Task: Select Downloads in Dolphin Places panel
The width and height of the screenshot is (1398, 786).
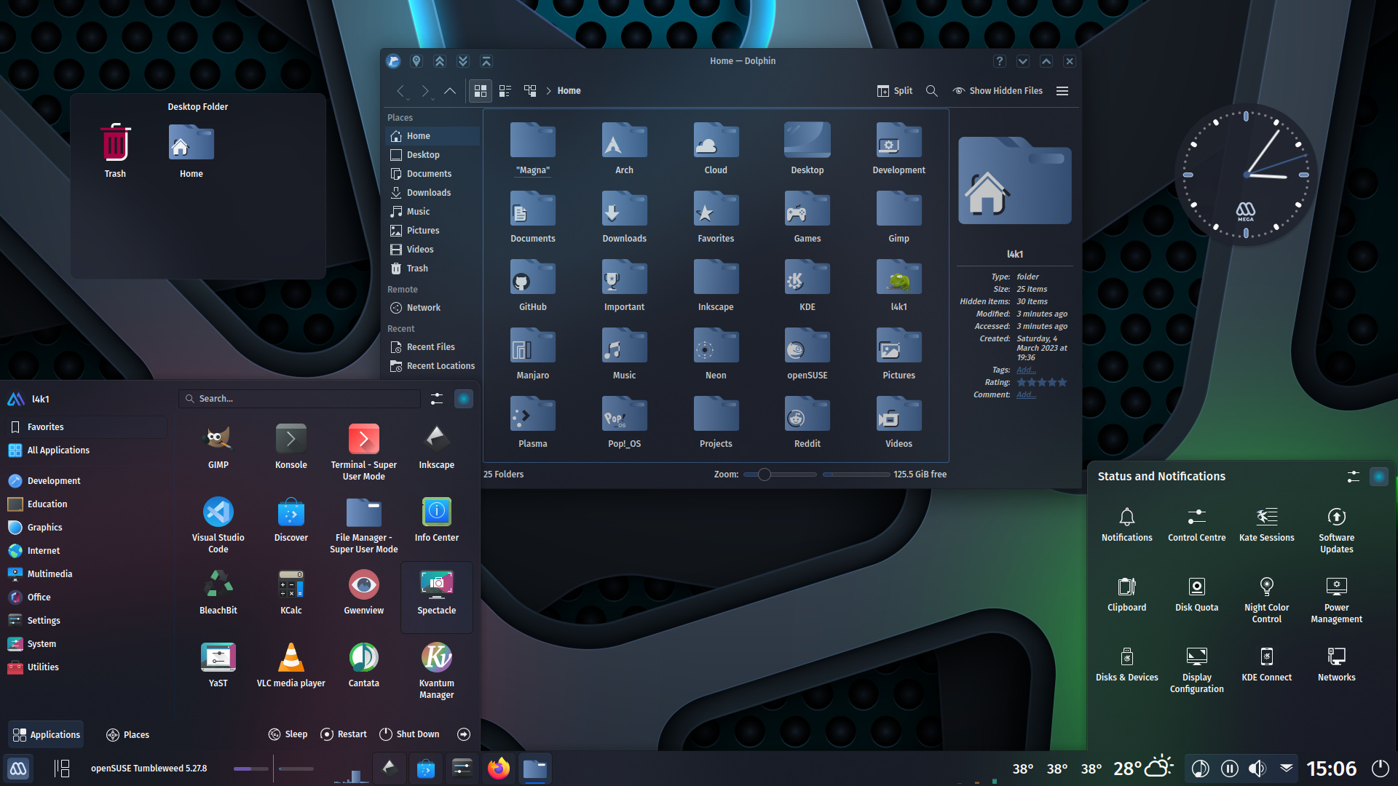Action: tap(432, 193)
